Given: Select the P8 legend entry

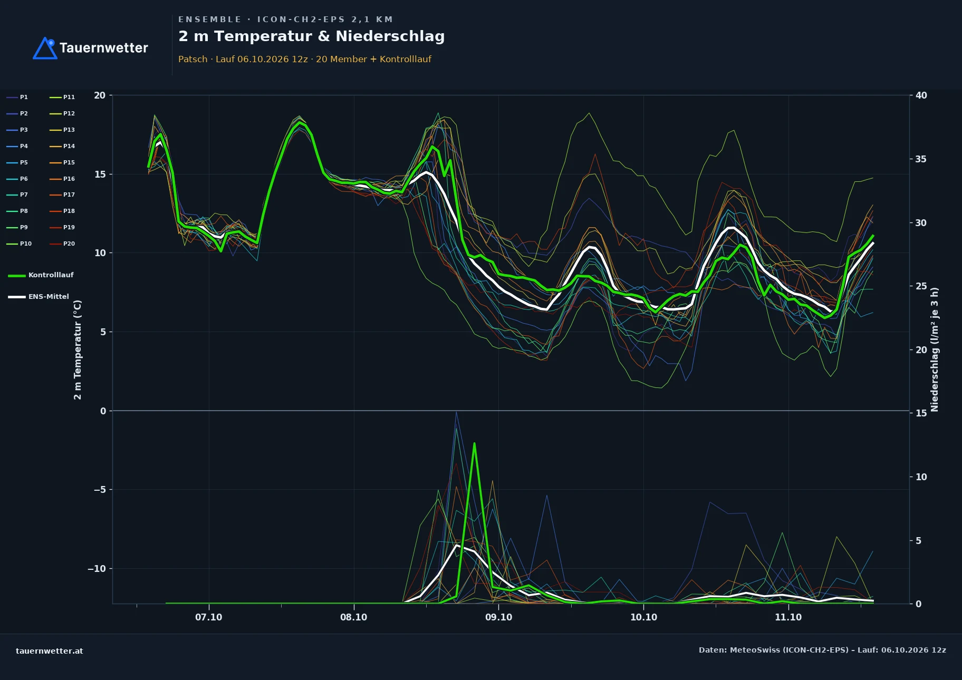Looking at the screenshot, I should [x=17, y=211].
